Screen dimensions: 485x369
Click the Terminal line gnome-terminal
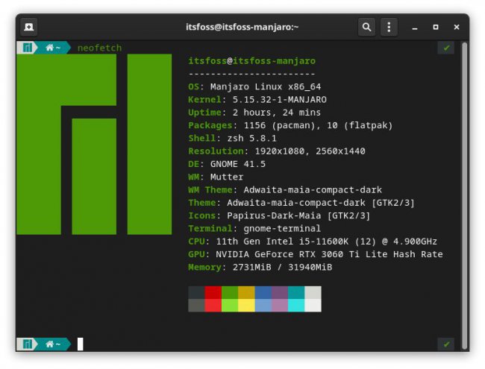click(x=254, y=229)
